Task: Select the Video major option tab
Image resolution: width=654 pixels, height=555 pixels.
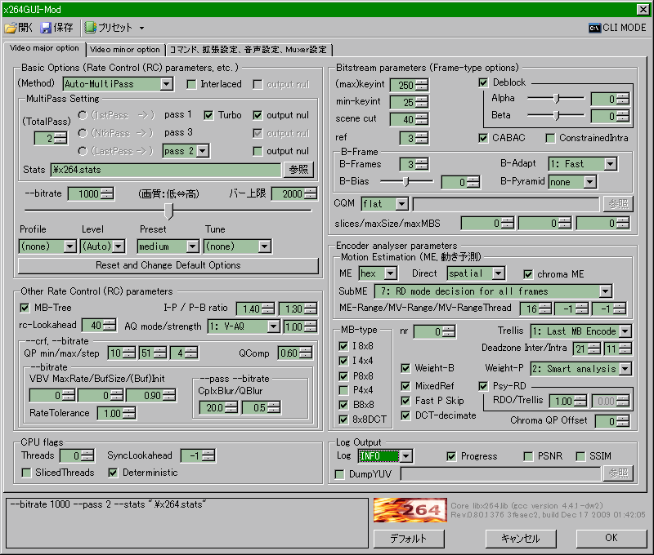Action: 44,48
